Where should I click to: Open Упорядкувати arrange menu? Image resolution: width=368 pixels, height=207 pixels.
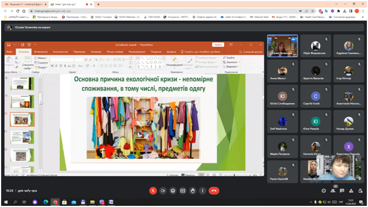[x=175, y=62]
